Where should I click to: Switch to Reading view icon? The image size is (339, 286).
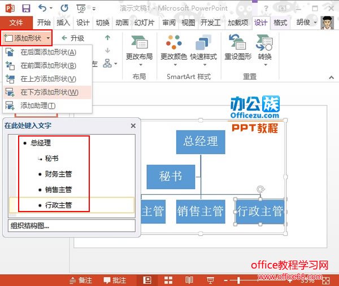click(189, 280)
